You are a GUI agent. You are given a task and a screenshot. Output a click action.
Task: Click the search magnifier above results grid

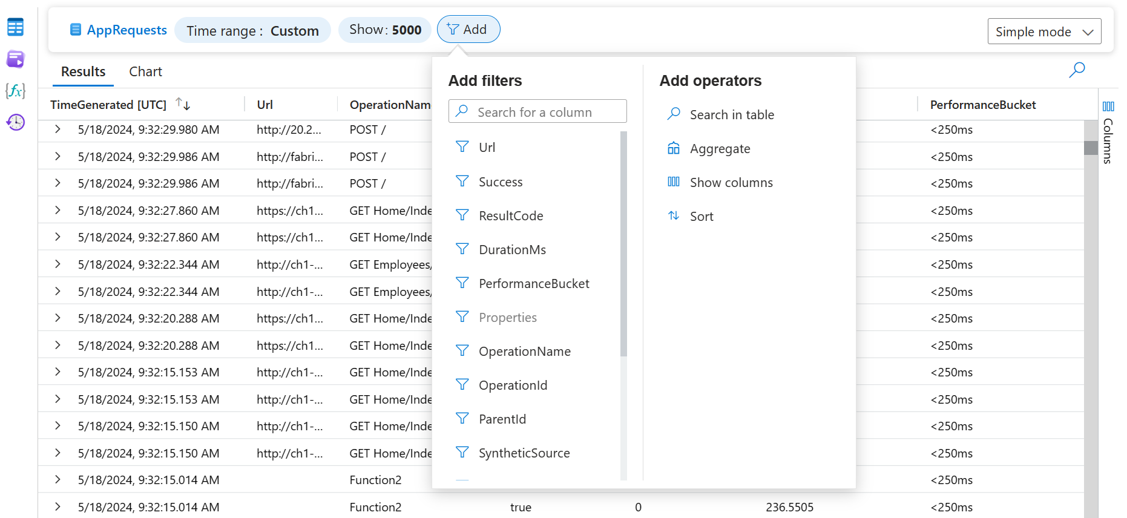coord(1077,70)
